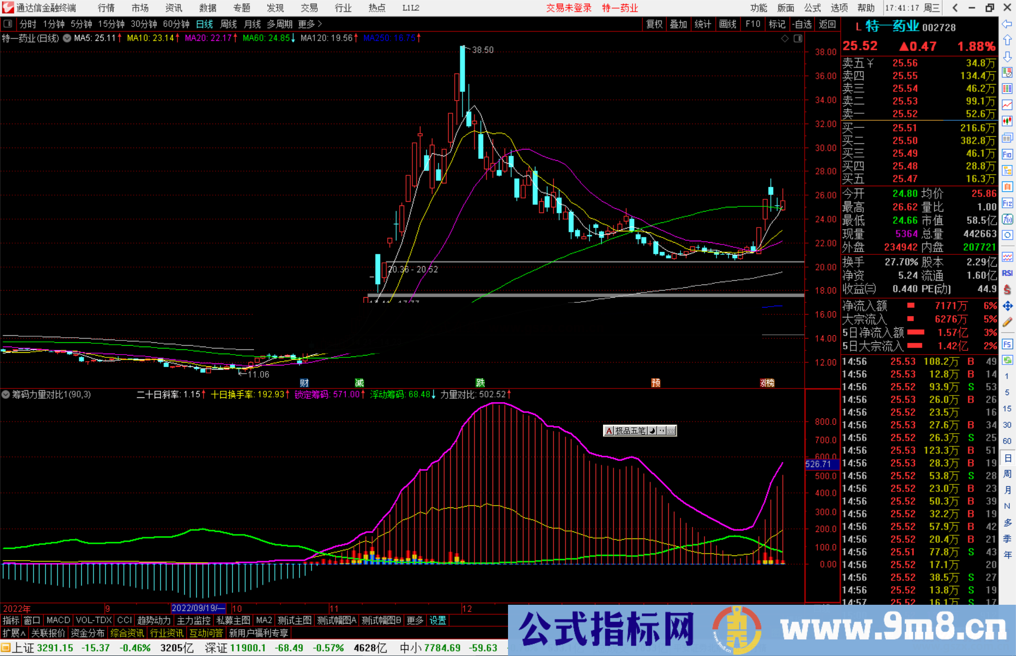
Task: Switch sidebar period to 5 minute
Action: point(1007,393)
